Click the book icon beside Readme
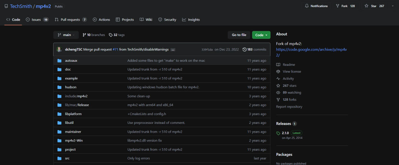Image resolution: width=399 pixels, height=165 pixels. (x=278, y=65)
